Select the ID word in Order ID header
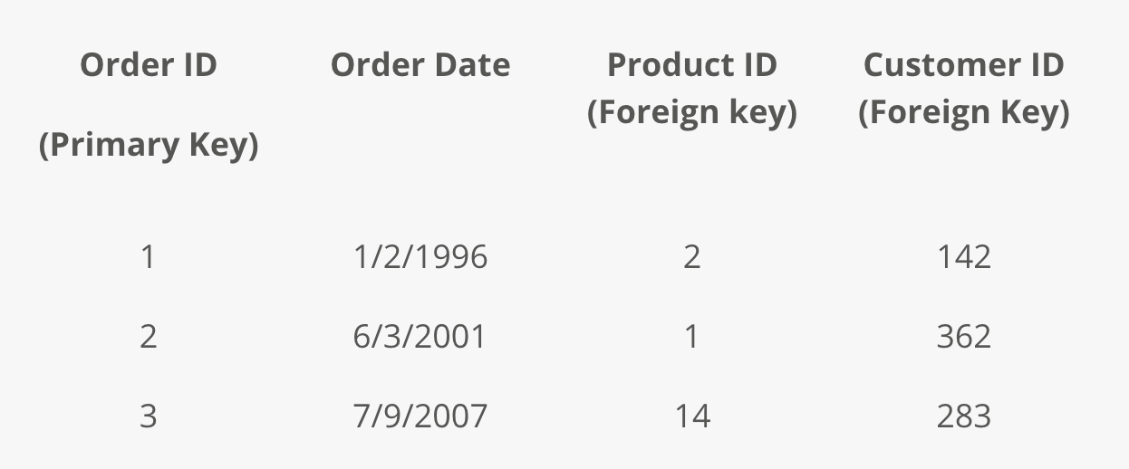This screenshot has height=469, width=1129. (x=201, y=65)
